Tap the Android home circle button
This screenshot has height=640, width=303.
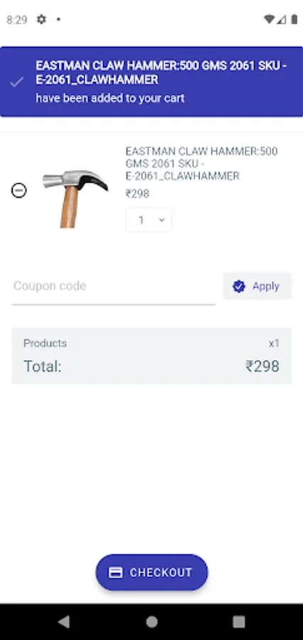click(x=152, y=622)
